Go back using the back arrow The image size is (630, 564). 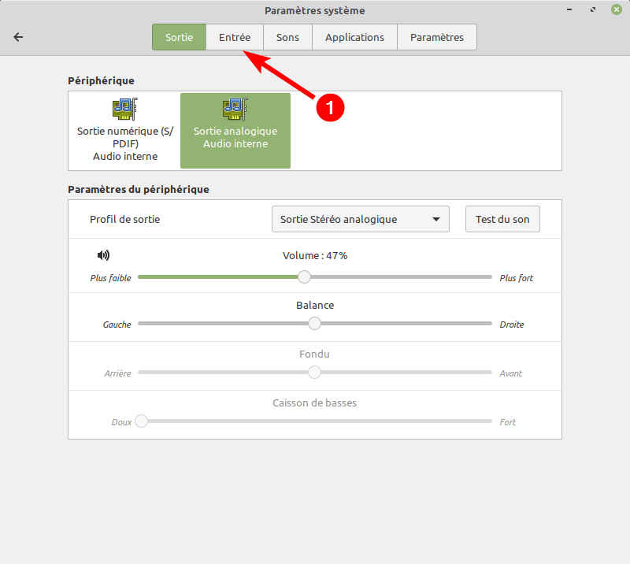click(18, 37)
